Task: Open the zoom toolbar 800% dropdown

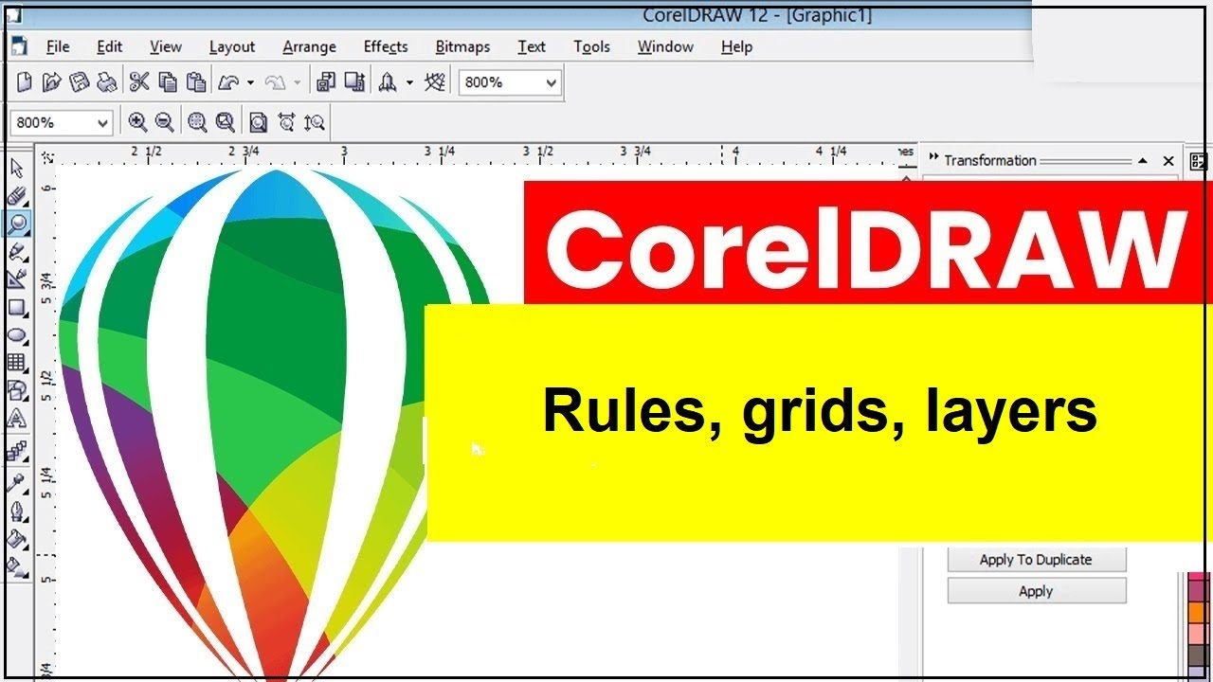Action: (x=102, y=123)
